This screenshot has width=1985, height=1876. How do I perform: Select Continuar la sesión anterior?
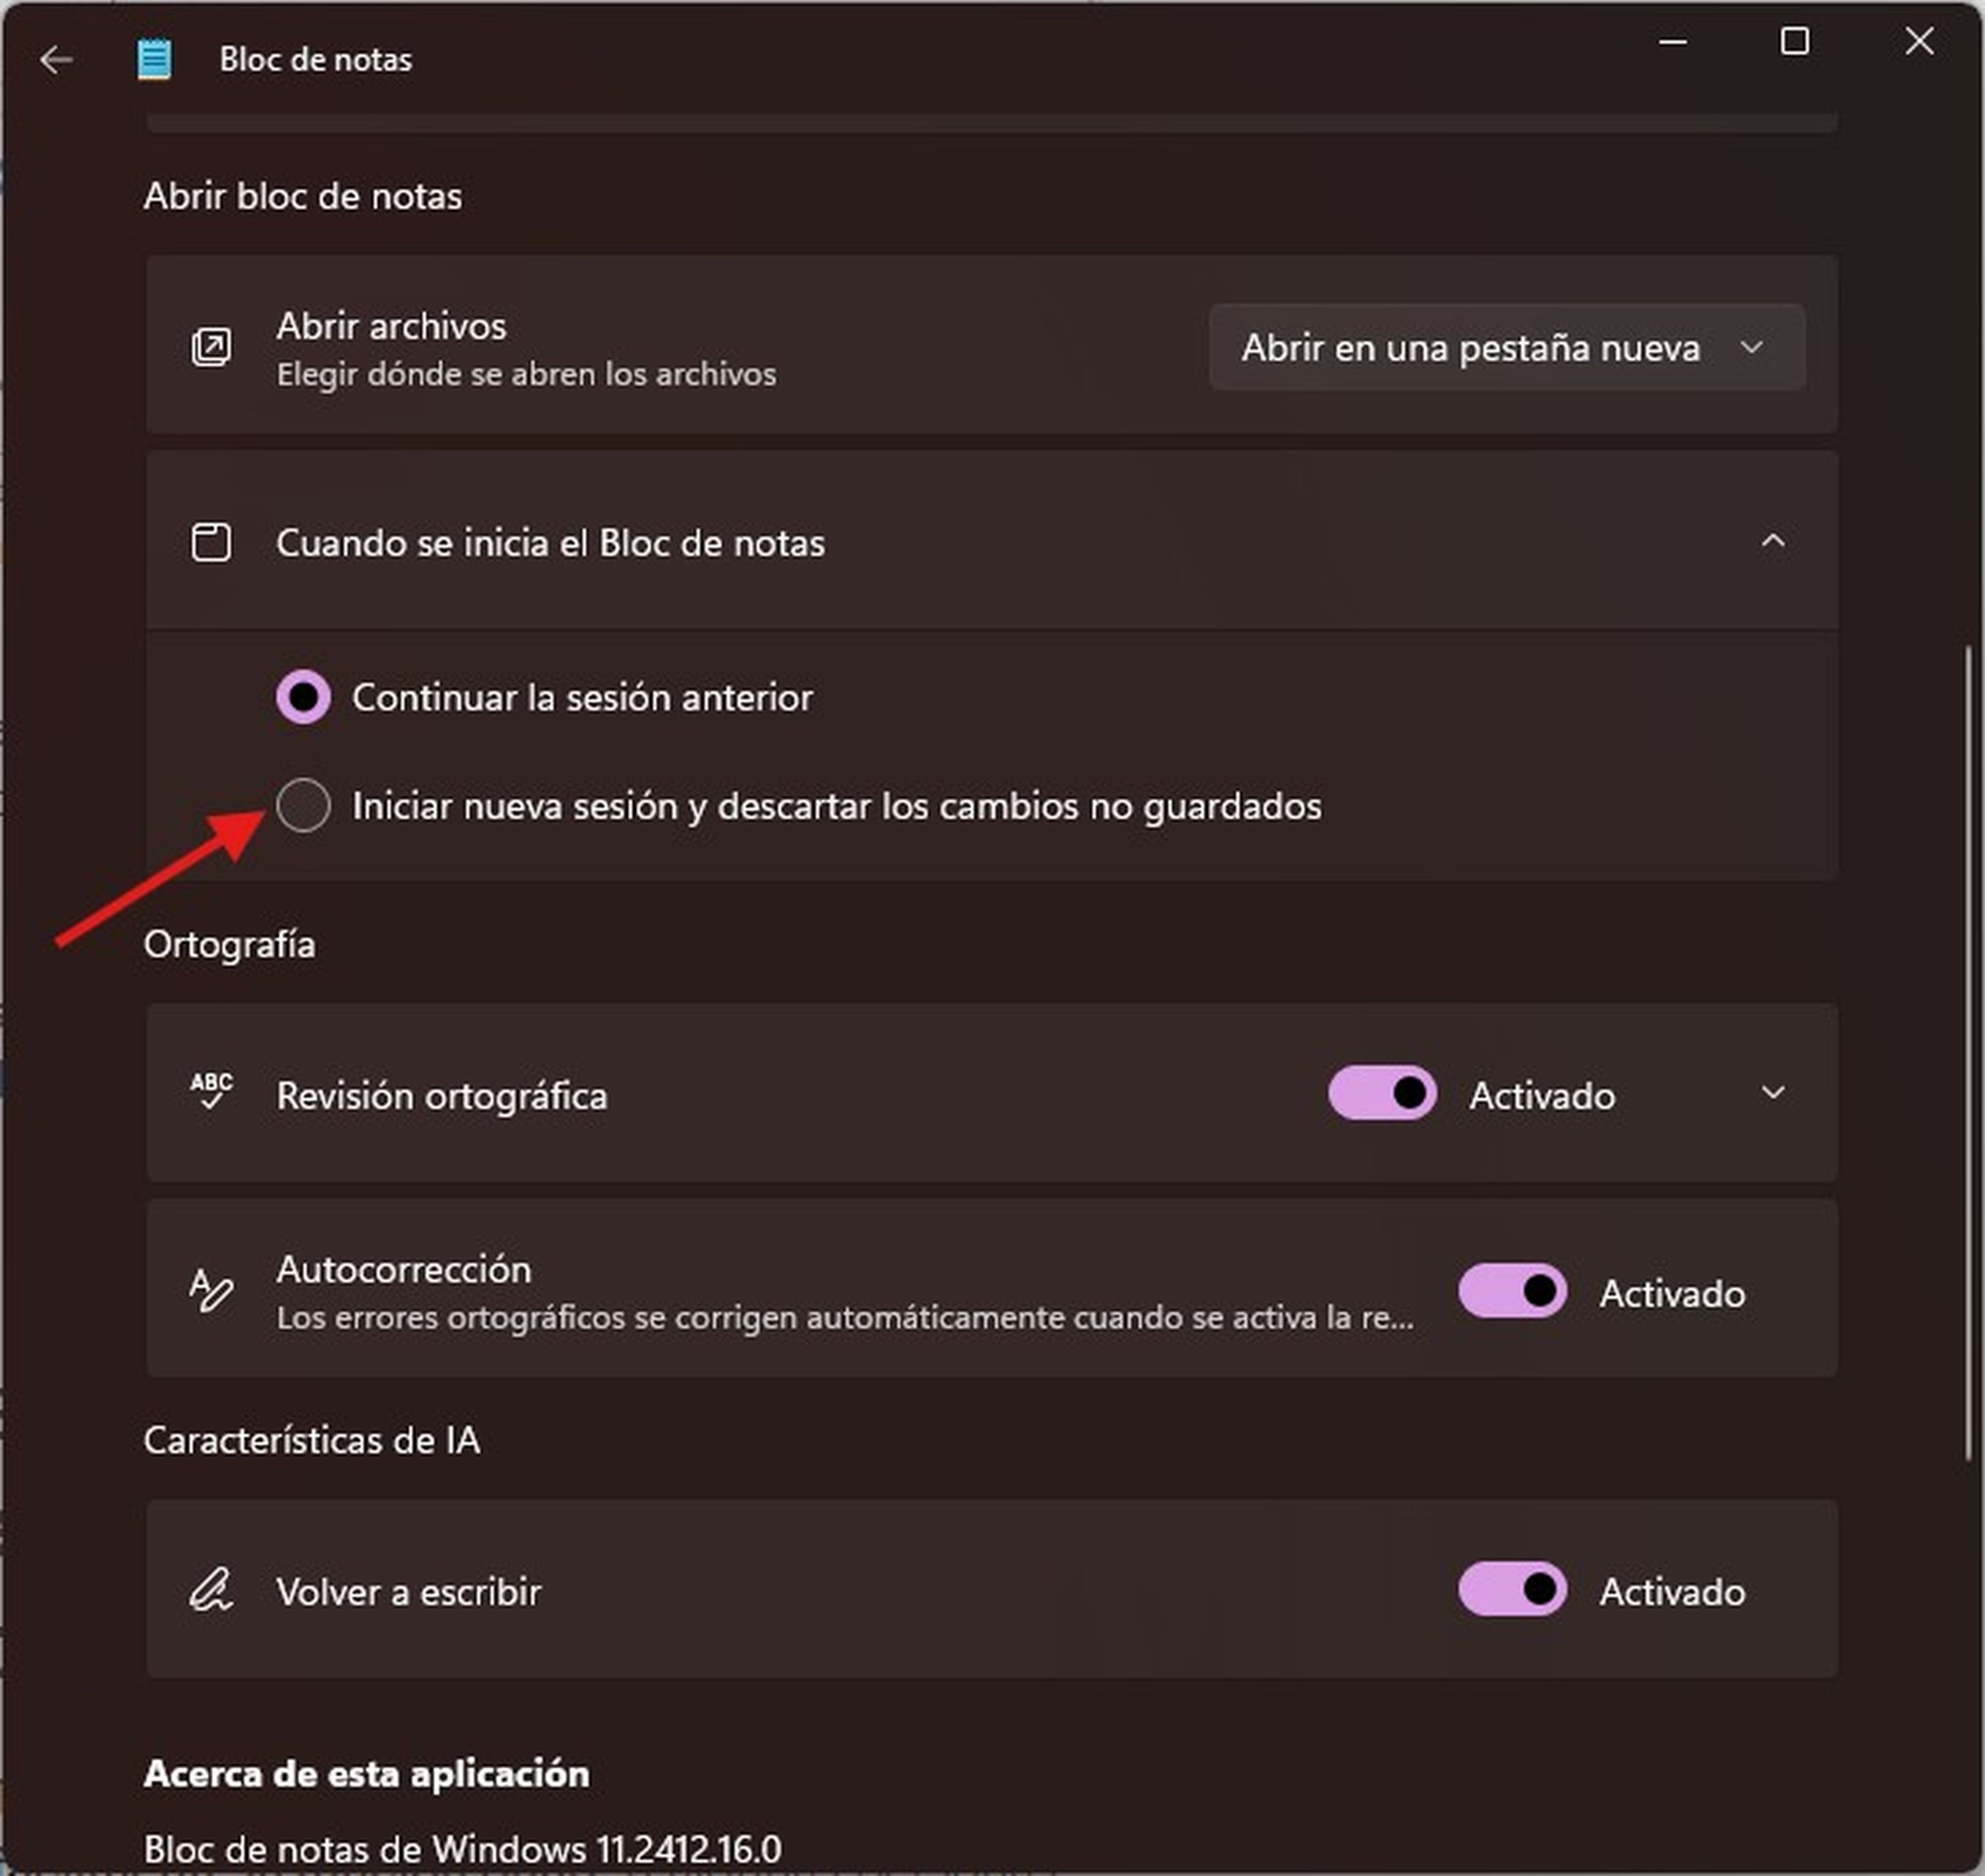[x=303, y=697]
